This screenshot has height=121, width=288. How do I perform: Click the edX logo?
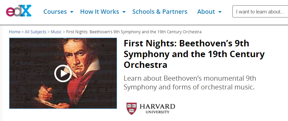[x=19, y=11]
